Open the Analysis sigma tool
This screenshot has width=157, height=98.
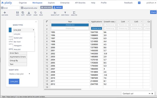click(74, 13)
